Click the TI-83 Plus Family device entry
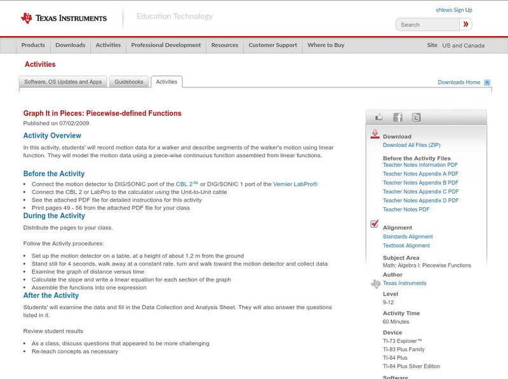Image resolution: width=508 pixels, height=379 pixels. tap(404, 350)
